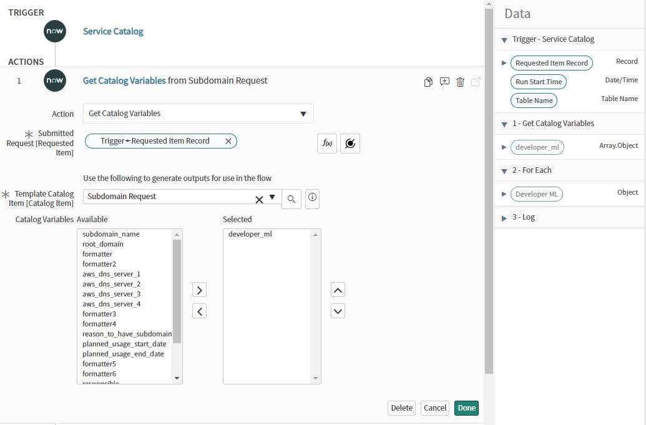The height and width of the screenshot is (425, 646).
Task: Click the Done button
Action: point(466,408)
